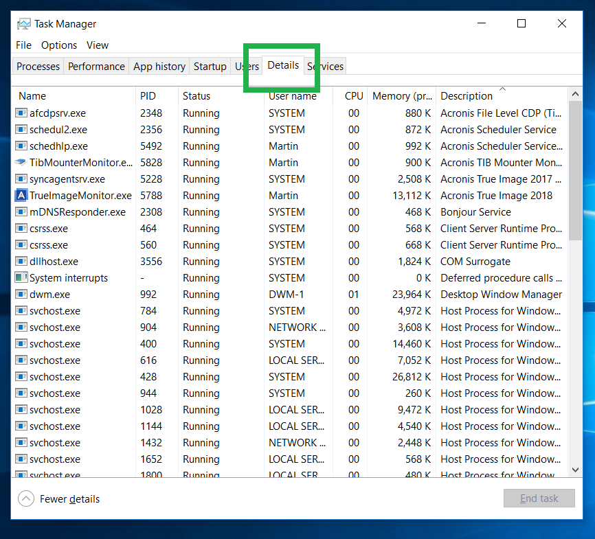Click the svchost.exe icon with PID 1652
Viewport: 595px width, 539px height.
tap(21, 459)
